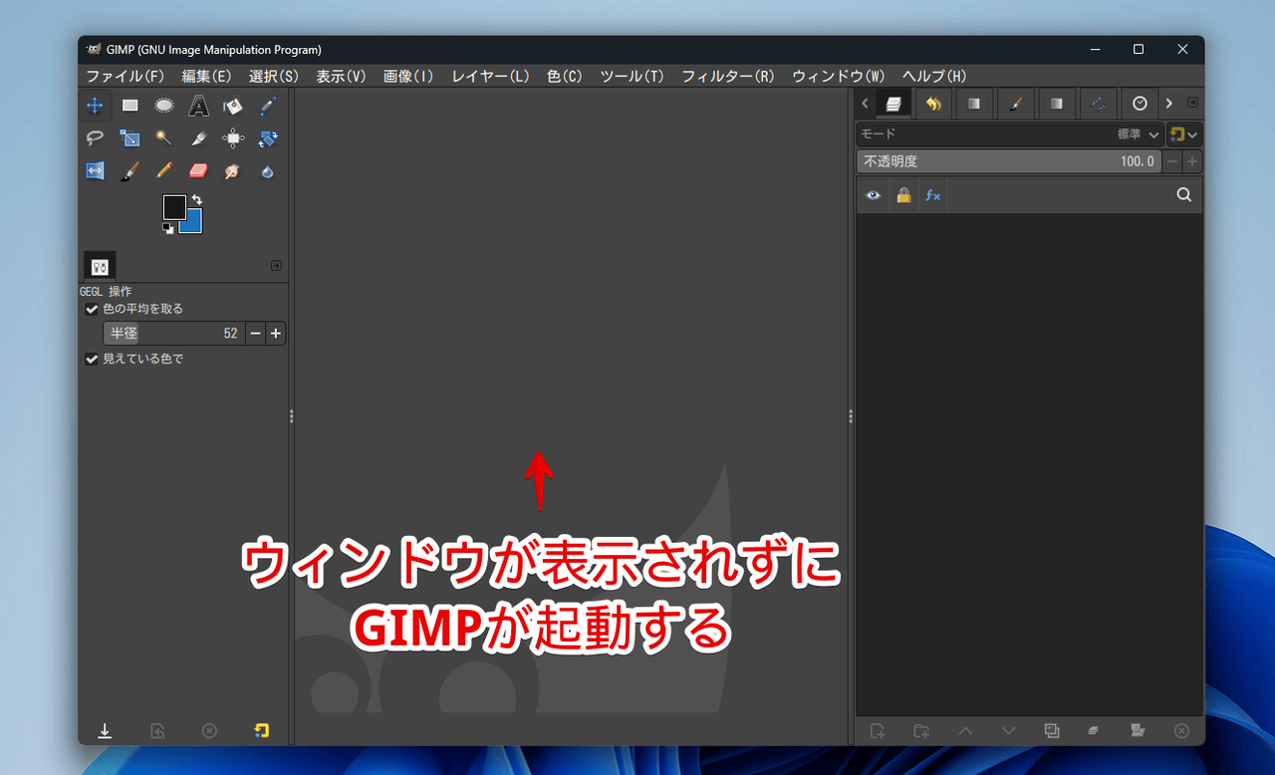Open the 色(C) menu
Viewport: 1275px width, 775px height.
click(564, 76)
